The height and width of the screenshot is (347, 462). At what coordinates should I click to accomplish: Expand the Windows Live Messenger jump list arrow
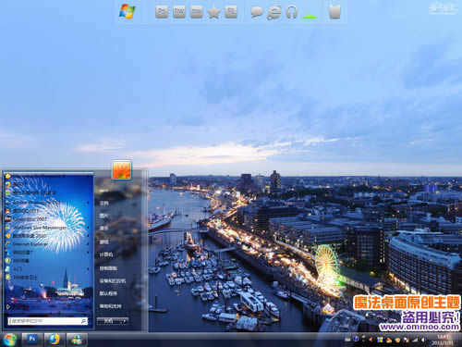(x=89, y=228)
